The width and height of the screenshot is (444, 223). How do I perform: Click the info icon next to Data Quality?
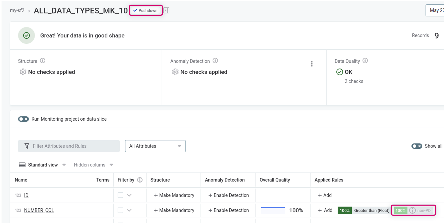coord(365,61)
